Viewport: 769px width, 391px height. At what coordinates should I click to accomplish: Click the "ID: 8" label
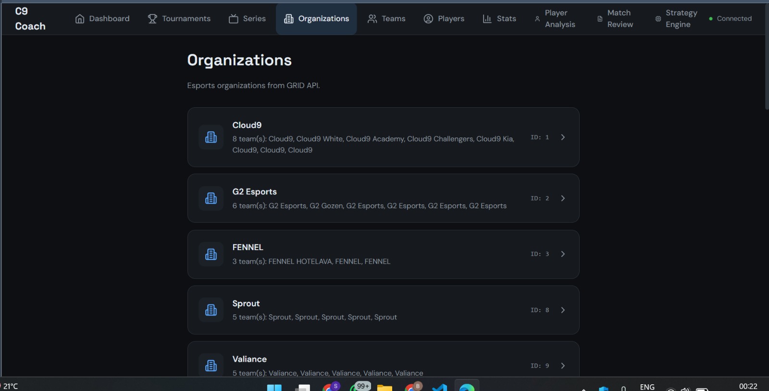tap(540, 310)
